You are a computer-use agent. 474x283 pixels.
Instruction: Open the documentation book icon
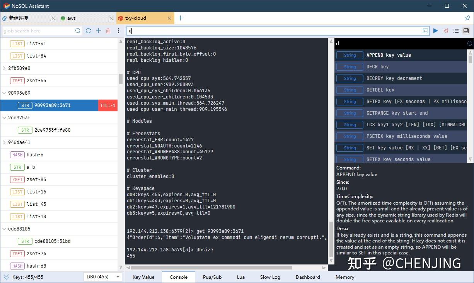(x=466, y=31)
